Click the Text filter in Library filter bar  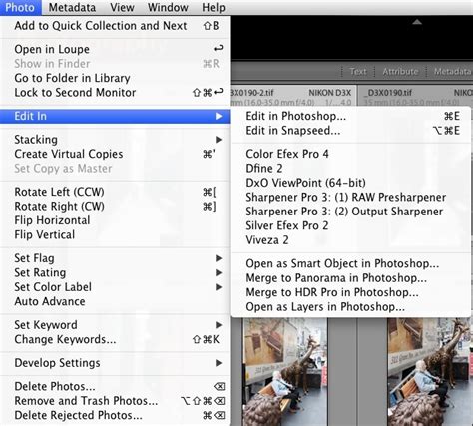(358, 71)
